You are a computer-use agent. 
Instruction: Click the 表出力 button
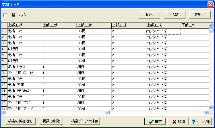(x=200, y=15)
